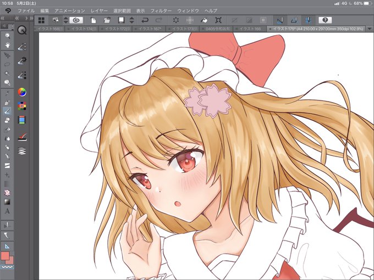
Task: Switch to the イラスト167 canvas tab
Action: click(150, 29)
